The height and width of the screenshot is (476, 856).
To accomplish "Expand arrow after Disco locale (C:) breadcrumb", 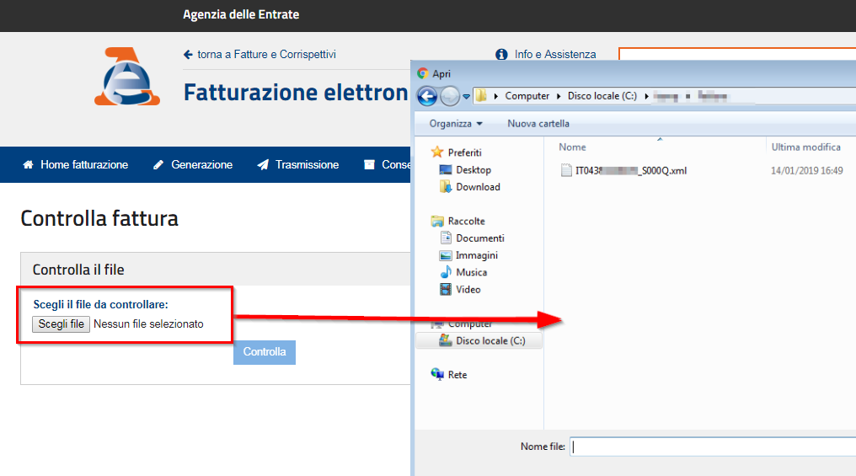I will coord(646,96).
